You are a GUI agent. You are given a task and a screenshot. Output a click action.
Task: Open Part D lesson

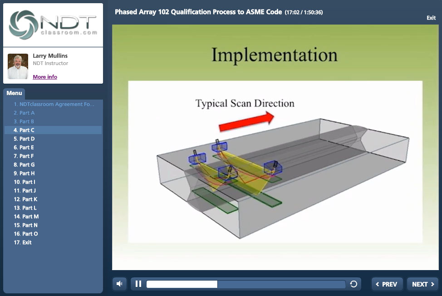coord(54,139)
